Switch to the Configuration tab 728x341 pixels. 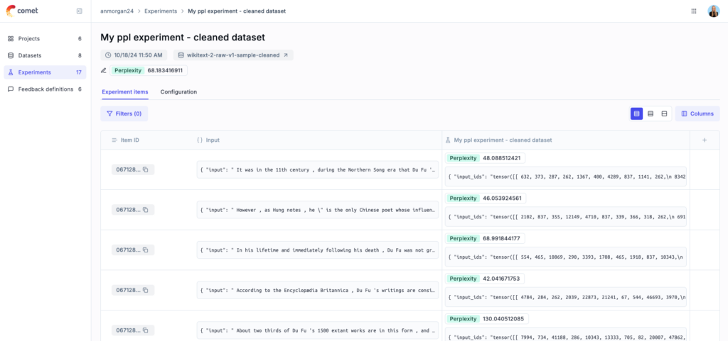pos(178,92)
